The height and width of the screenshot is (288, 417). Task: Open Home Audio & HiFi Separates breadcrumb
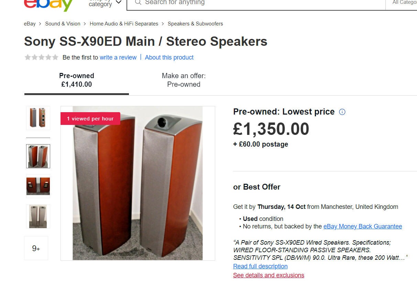click(x=124, y=24)
